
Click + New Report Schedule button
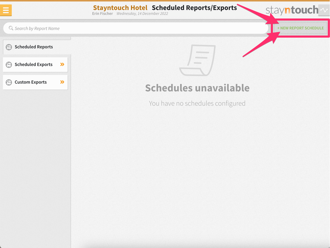[300, 28]
